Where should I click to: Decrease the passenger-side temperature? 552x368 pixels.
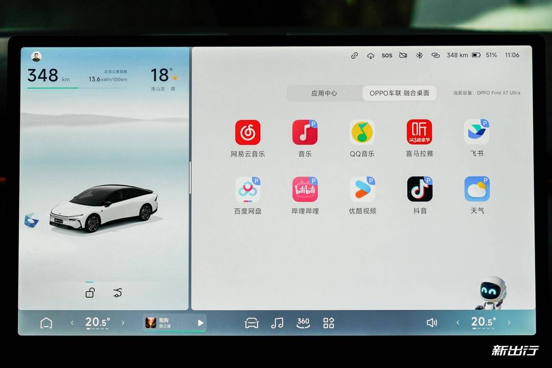coord(457,322)
